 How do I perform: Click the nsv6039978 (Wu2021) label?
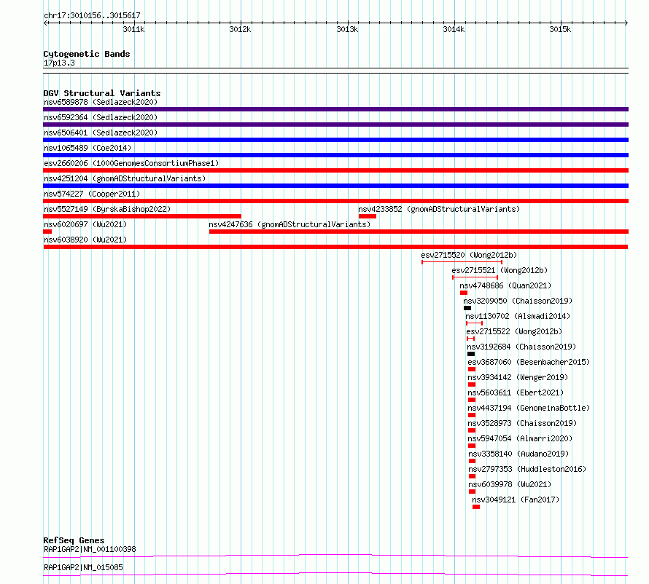tap(510, 484)
